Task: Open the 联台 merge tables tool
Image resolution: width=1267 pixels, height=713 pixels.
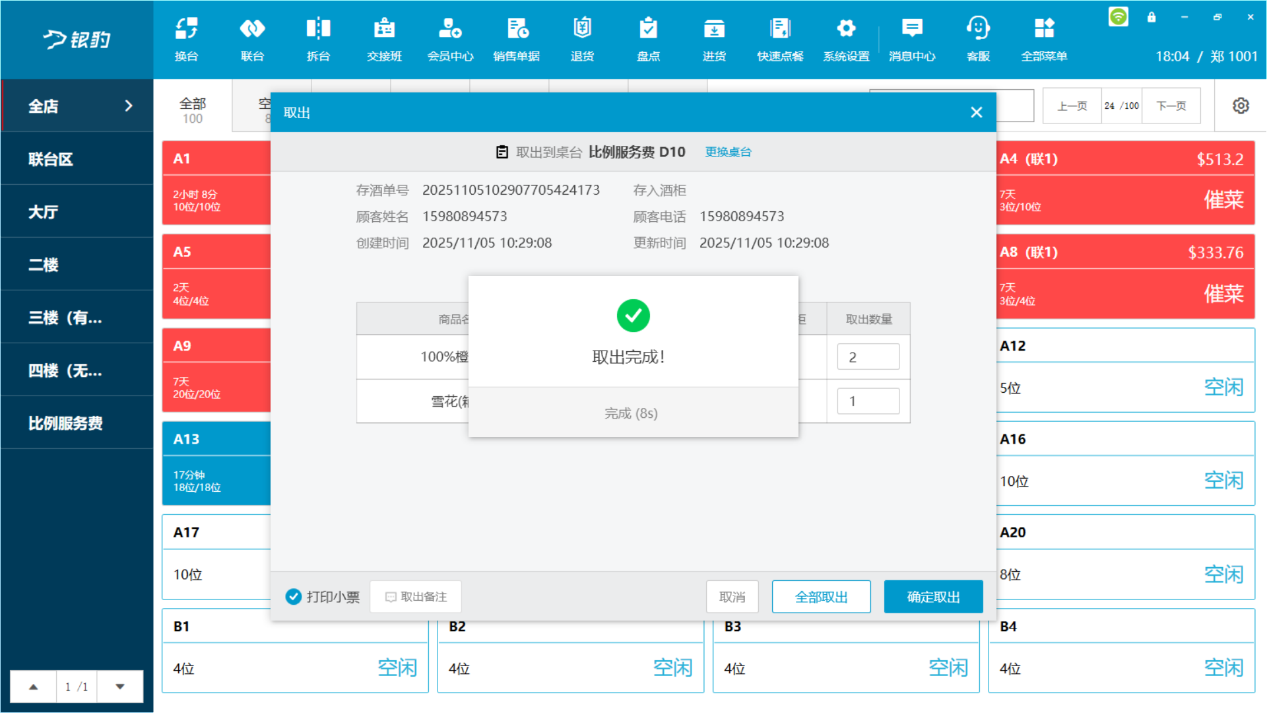Action: pyautogui.click(x=252, y=38)
